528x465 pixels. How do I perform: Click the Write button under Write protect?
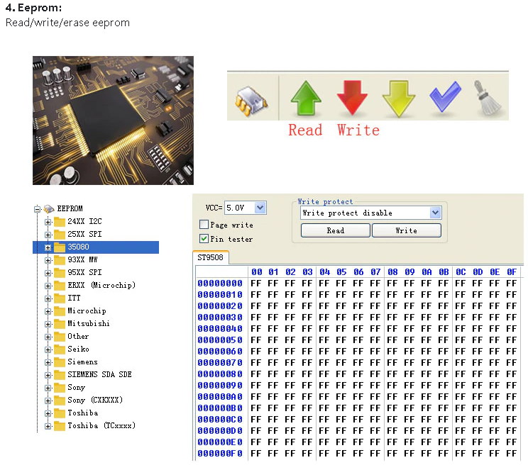(x=407, y=230)
